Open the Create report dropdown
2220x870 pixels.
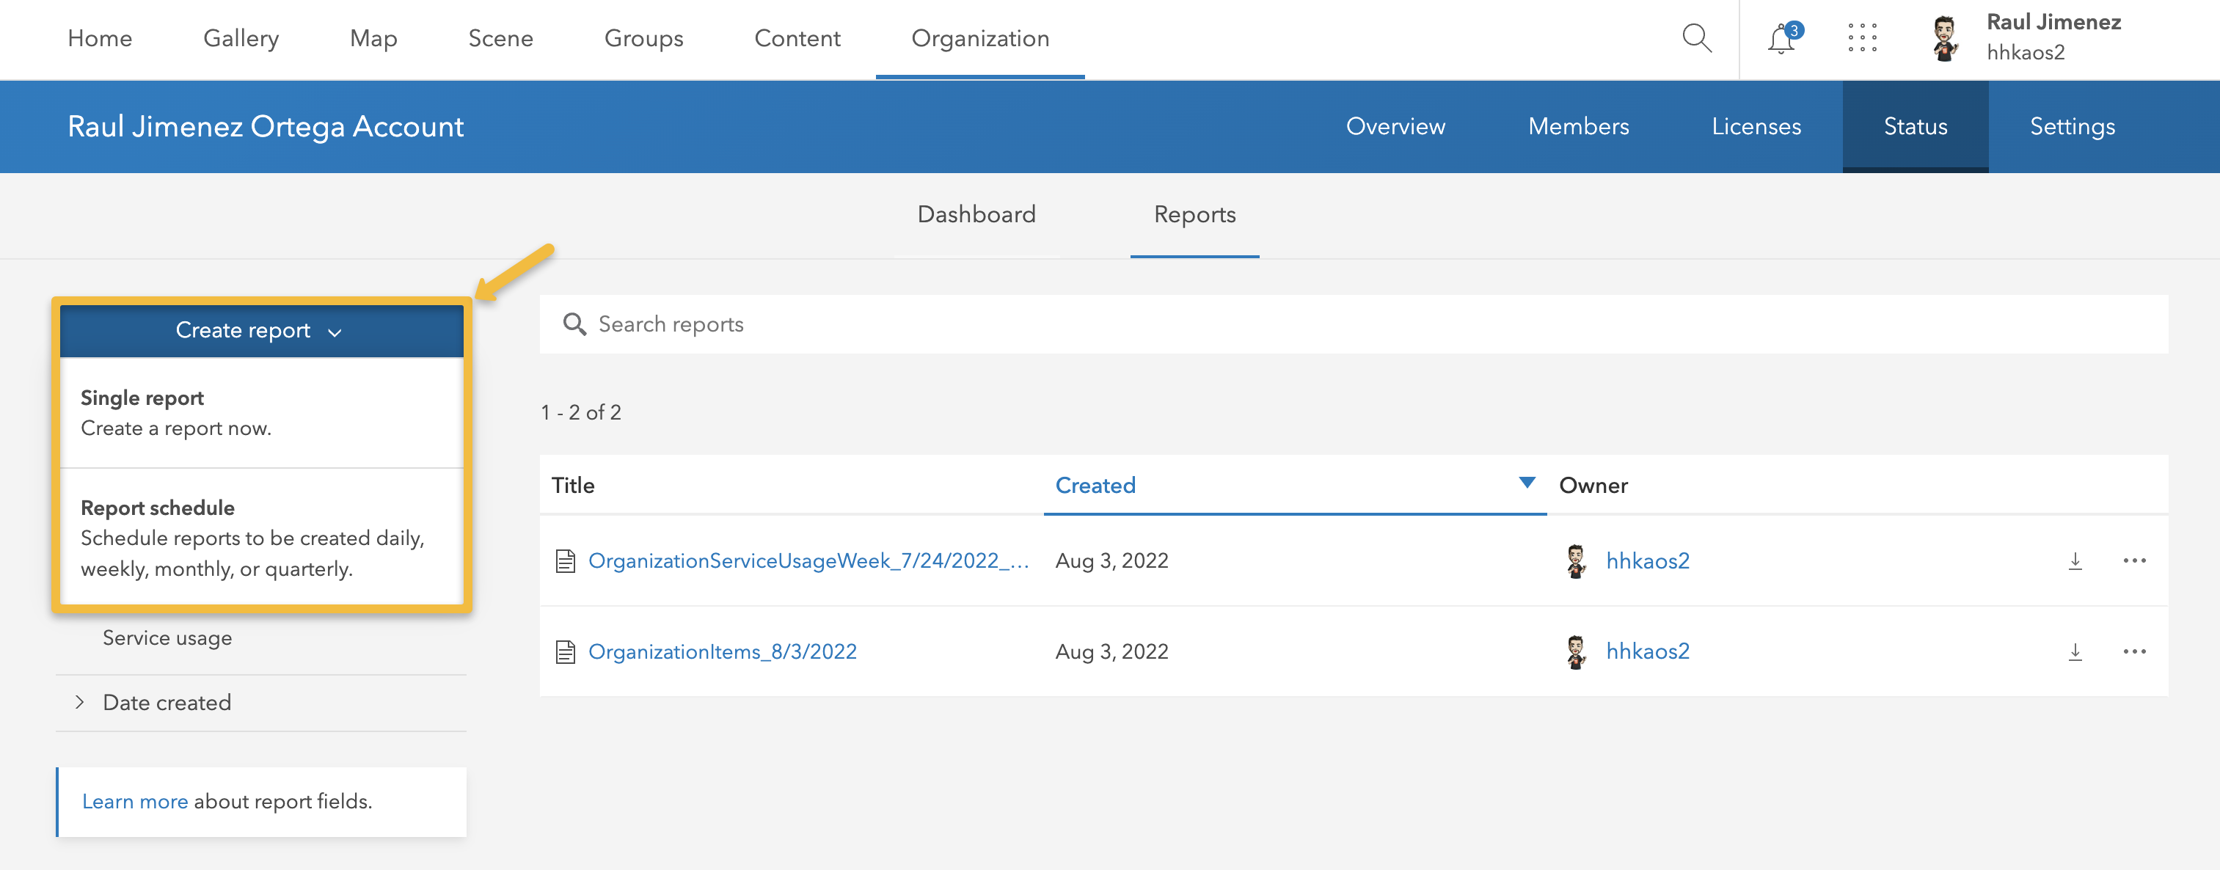point(260,331)
